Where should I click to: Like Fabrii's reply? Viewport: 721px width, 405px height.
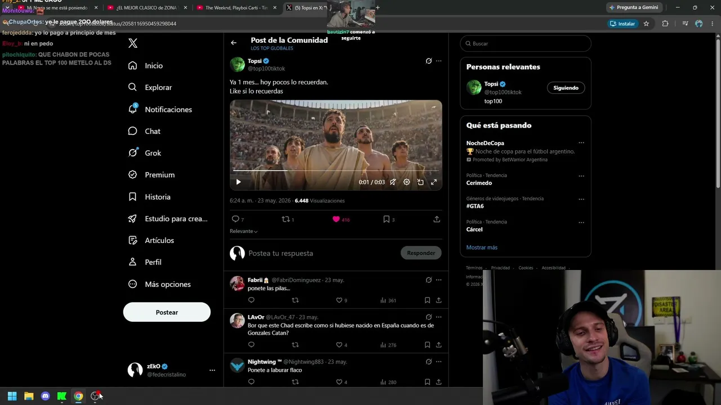(x=339, y=300)
